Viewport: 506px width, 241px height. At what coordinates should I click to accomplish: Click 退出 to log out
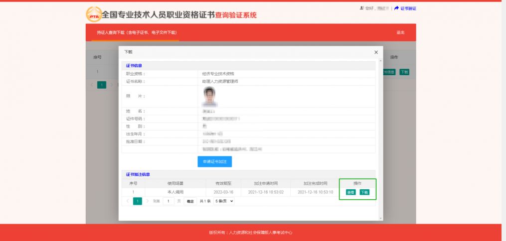pyautogui.click(x=400, y=32)
